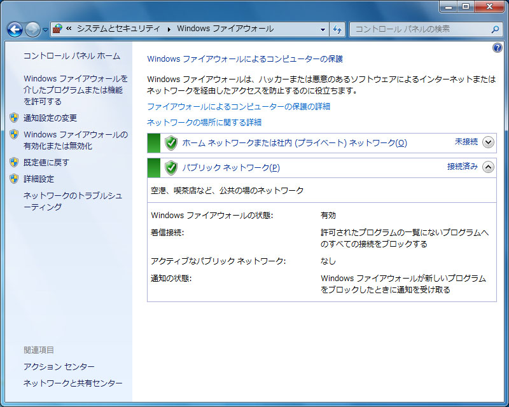Open ネットワークと共有センター link
This screenshot has width=509, height=407.
coord(73,383)
